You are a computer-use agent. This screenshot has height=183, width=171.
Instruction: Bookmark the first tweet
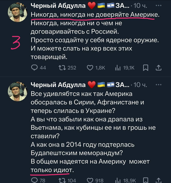(146, 68)
